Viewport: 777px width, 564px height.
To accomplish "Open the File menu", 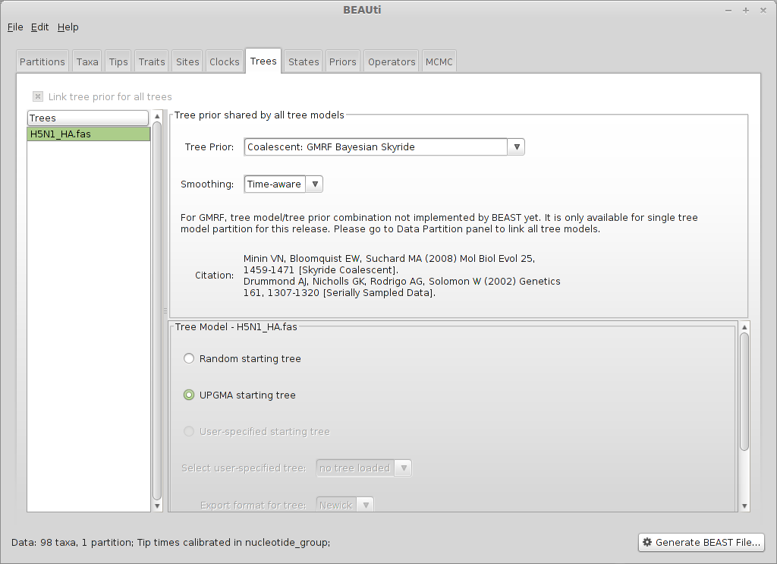I will coord(15,27).
